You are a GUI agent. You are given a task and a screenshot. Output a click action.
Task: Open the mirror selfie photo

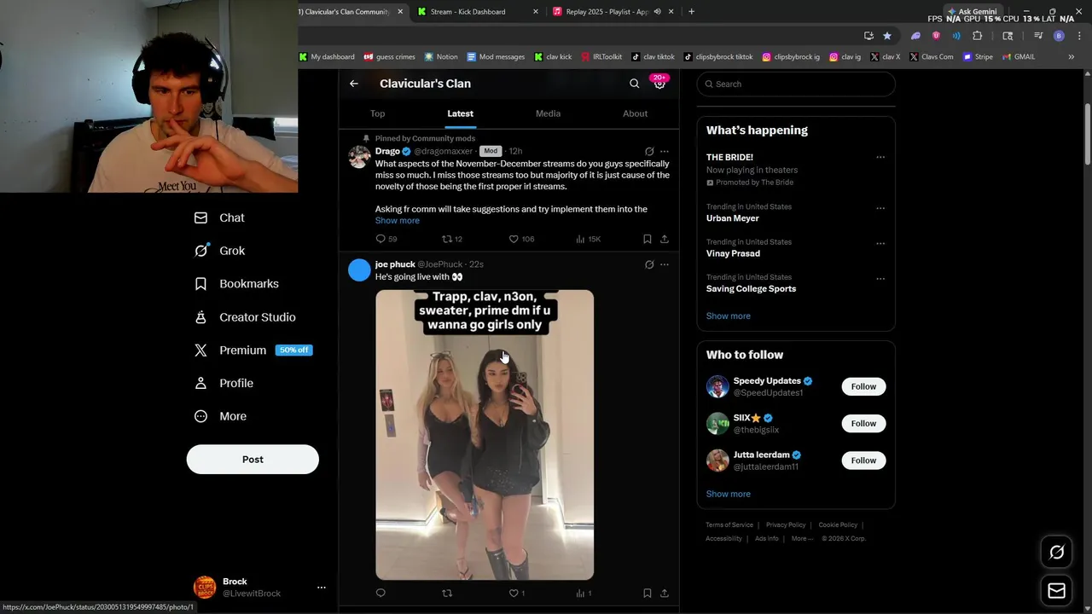point(485,435)
